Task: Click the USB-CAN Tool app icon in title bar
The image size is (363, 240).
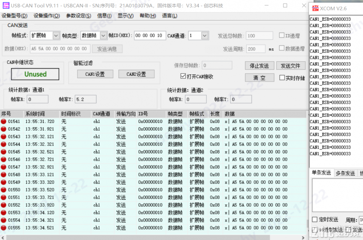Action: (6, 5)
